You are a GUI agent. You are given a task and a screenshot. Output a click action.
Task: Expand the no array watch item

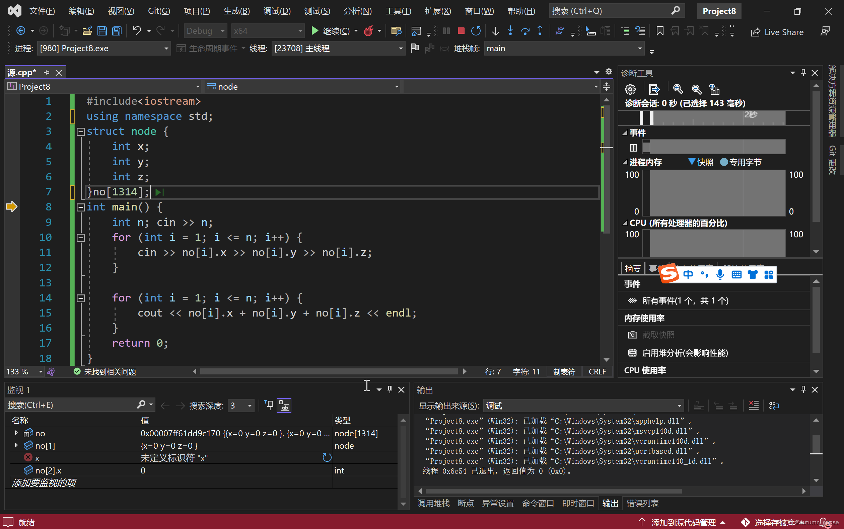click(16, 433)
